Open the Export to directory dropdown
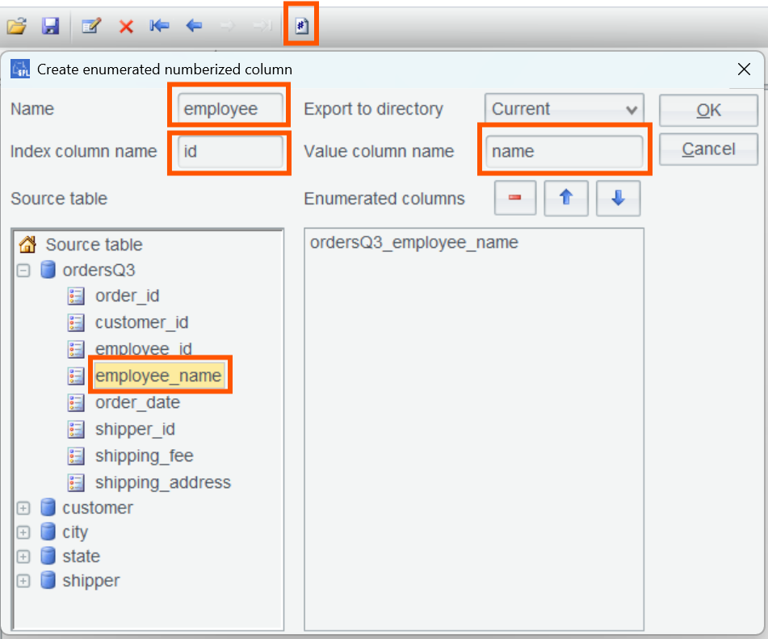The width and height of the screenshot is (768, 639). pos(564,109)
